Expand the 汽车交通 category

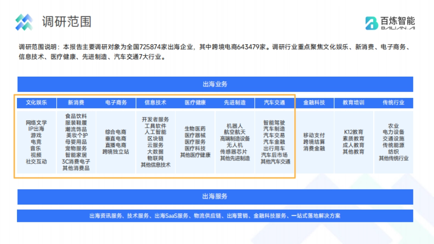275,103
